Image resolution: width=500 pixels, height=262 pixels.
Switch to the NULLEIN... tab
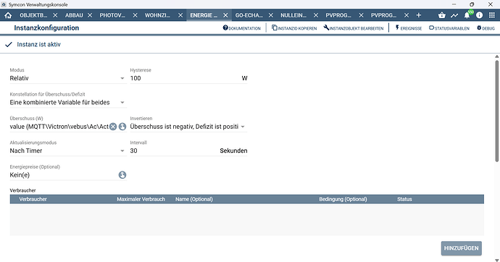click(293, 15)
